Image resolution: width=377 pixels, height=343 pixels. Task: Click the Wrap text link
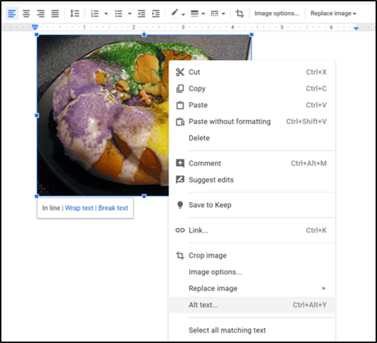pyautogui.click(x=79, y=208)
